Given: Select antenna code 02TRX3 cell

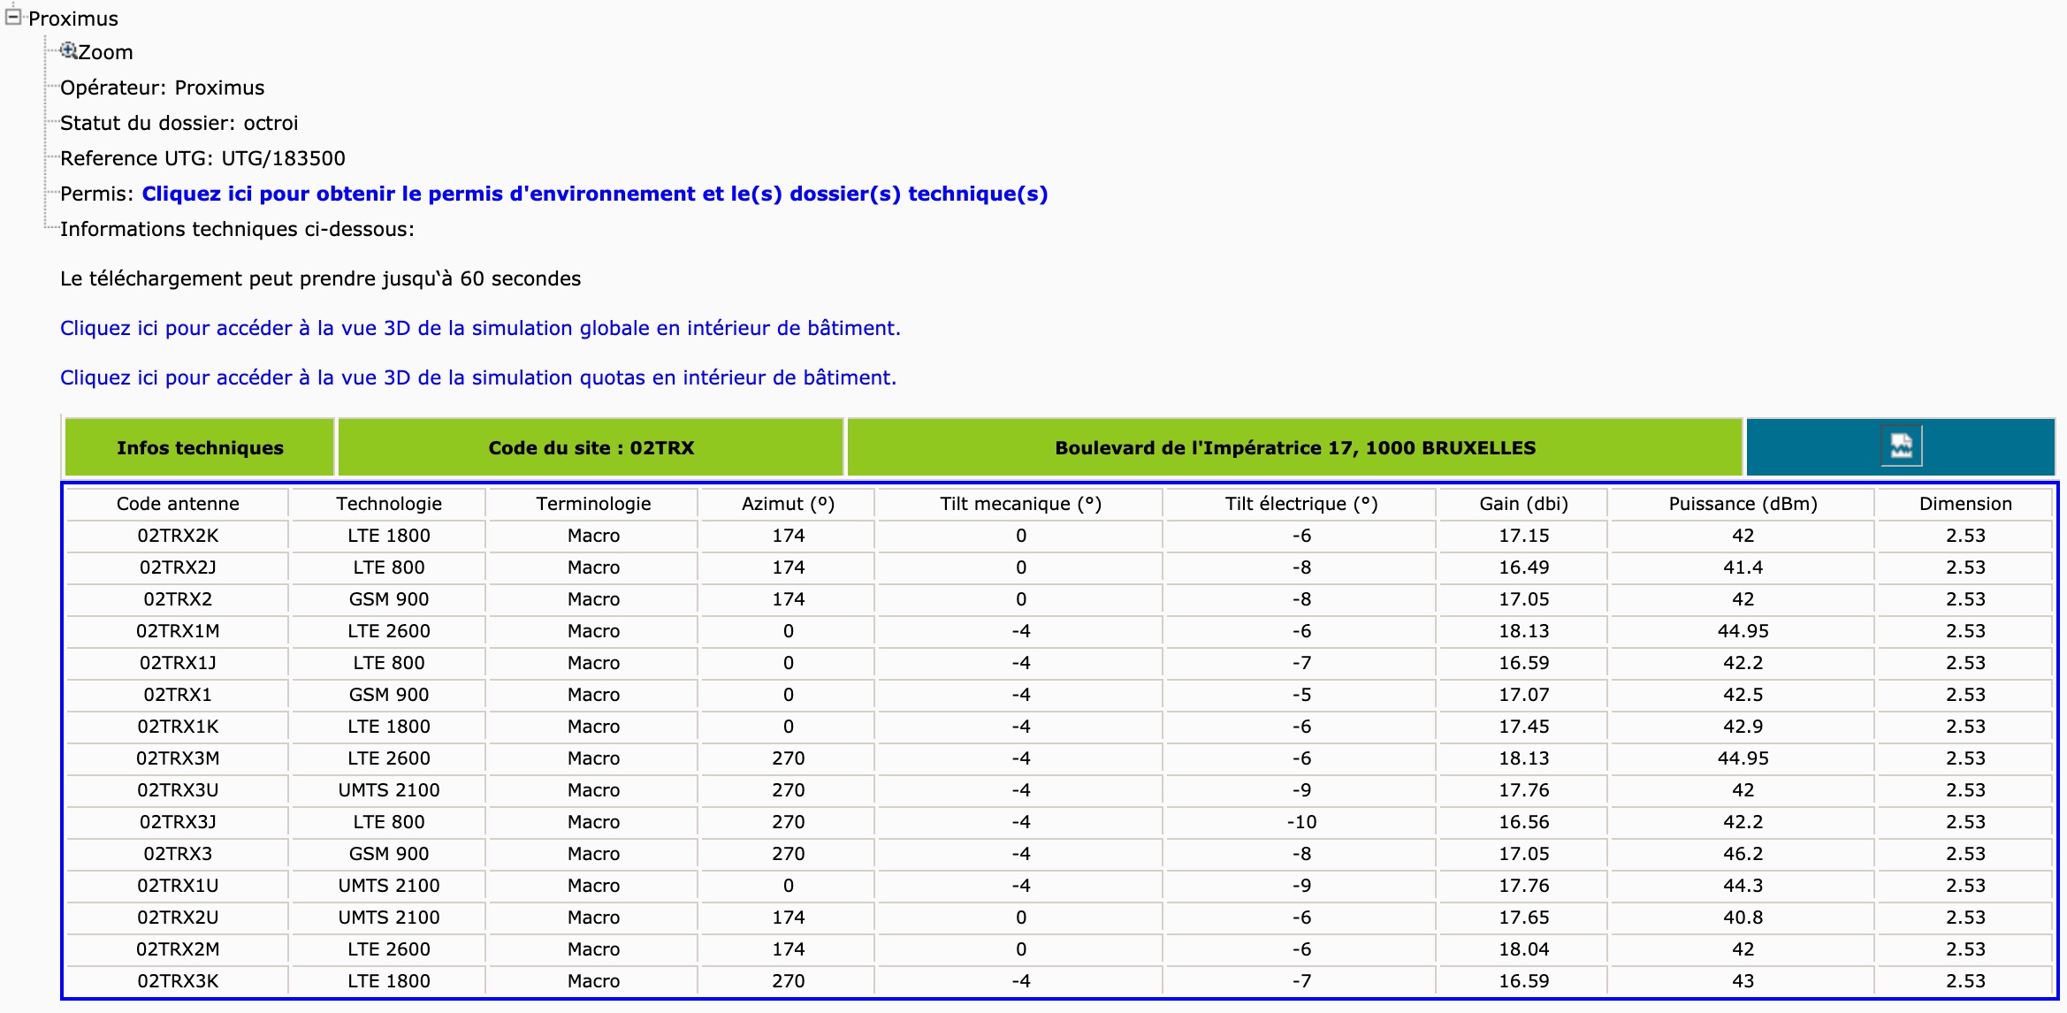Looking at the screenshot, I should [178, 854].
